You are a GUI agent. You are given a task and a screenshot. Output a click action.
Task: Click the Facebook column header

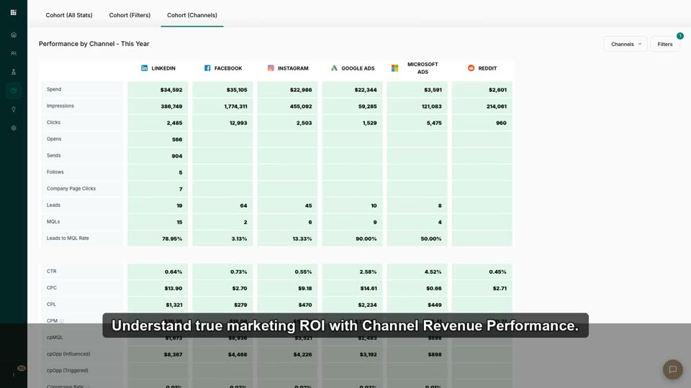(x=223, y=68)
